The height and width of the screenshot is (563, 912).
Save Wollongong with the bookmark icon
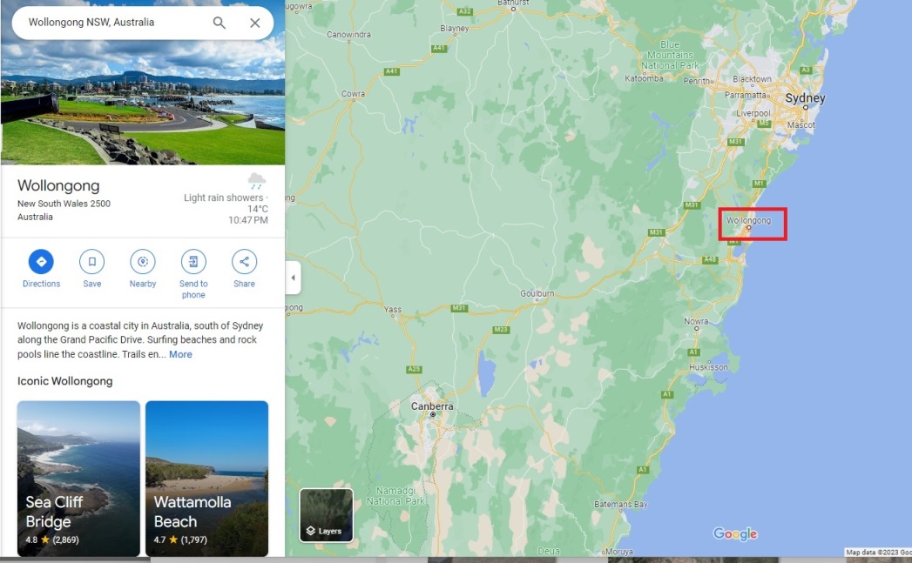point(92,262)
